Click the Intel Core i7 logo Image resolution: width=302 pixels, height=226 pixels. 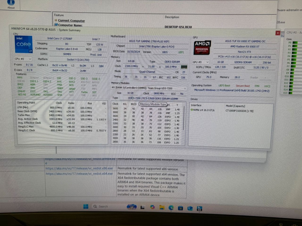[23, 44]
